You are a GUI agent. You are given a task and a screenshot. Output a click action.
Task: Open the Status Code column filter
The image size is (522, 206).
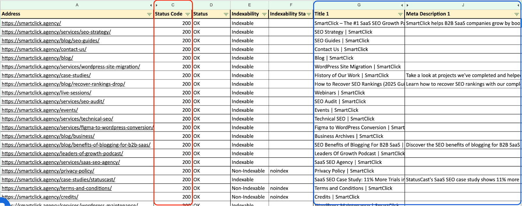[188, 14]
